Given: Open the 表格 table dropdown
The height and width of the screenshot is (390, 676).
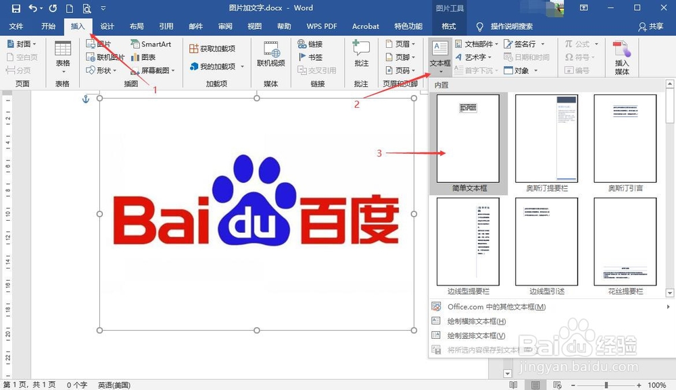Looking at the screenshot, I should pyautogui.click(x=62, y=57).
